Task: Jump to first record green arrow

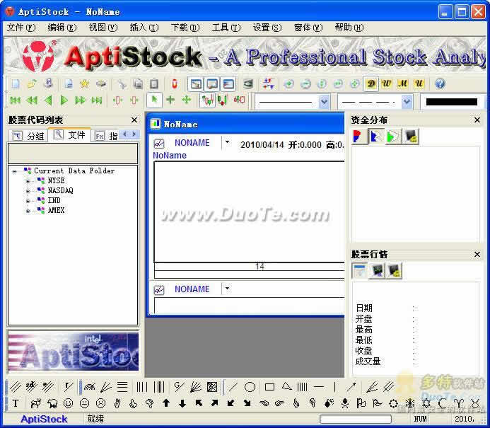Action: 16,100
